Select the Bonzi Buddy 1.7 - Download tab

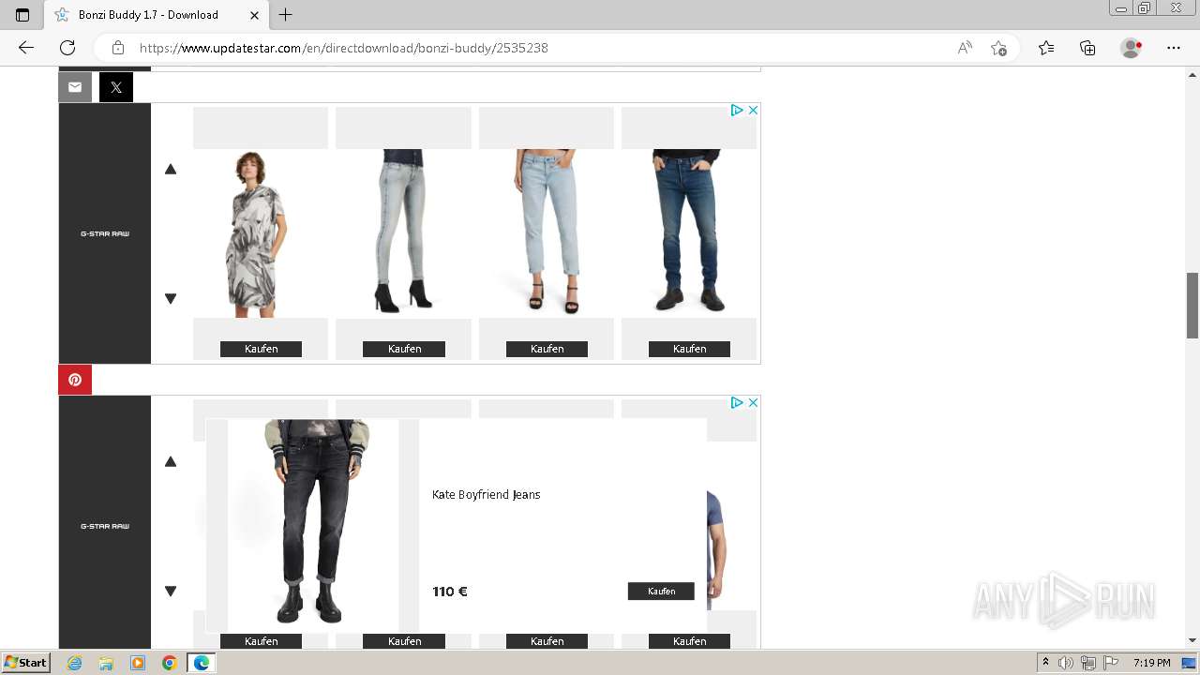156,15
